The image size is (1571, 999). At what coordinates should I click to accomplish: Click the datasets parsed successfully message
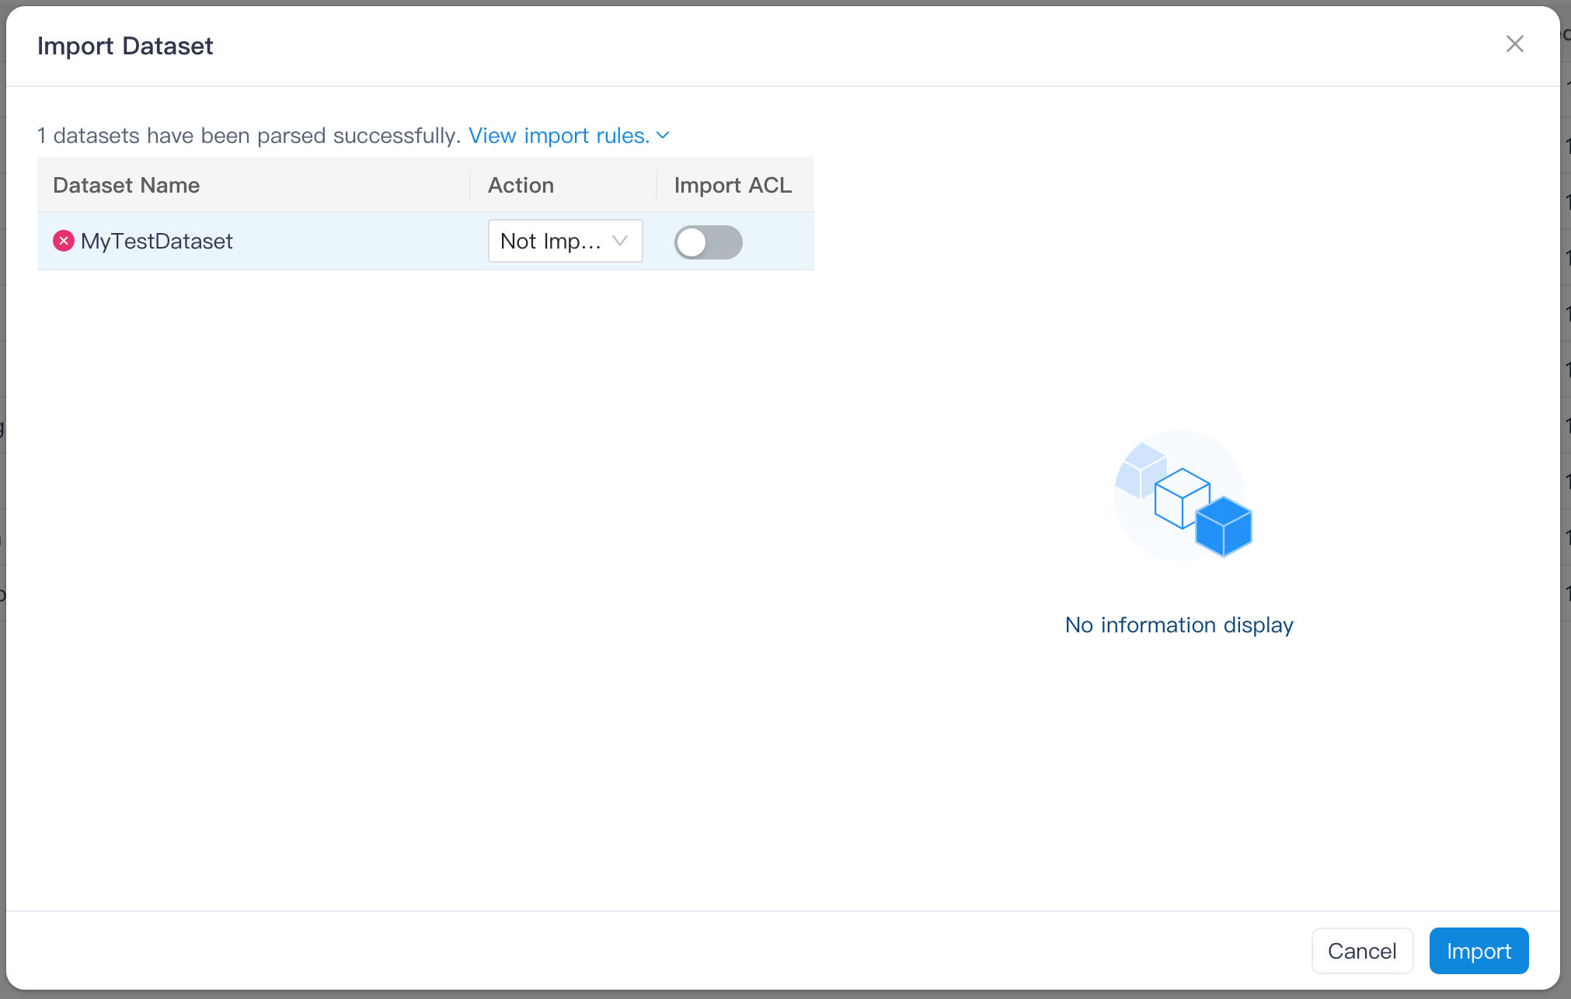(249, 135)
